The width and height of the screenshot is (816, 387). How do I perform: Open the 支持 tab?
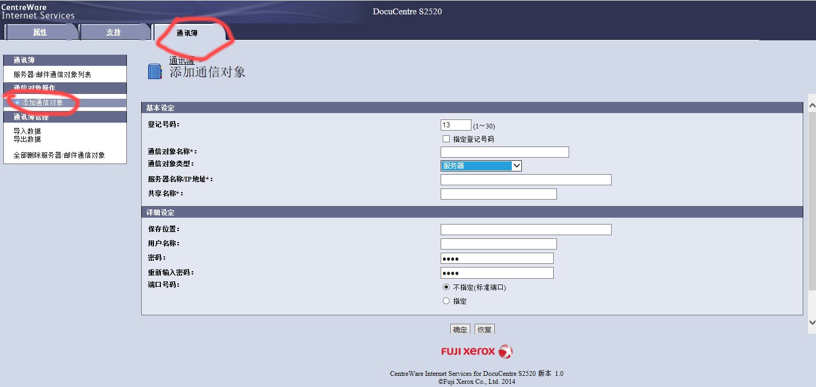[114, 32]
